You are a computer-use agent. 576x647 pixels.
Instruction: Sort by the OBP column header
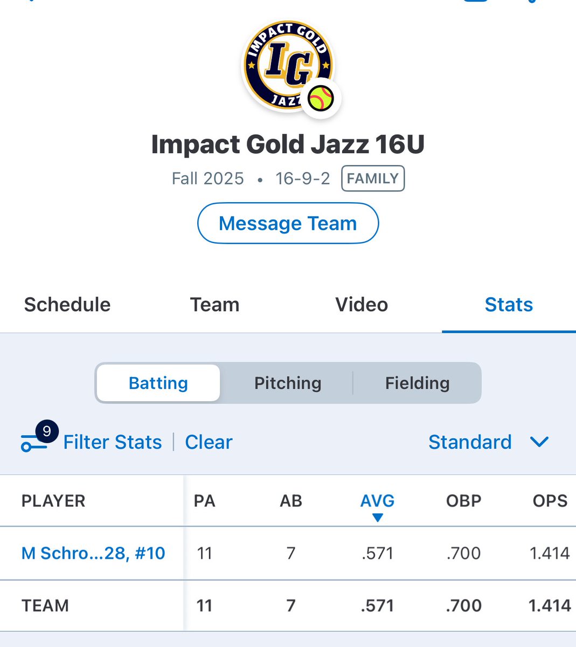click(x=463, y=501)
